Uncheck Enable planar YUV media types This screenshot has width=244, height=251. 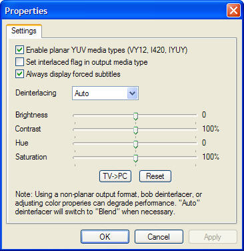(19, 50)
